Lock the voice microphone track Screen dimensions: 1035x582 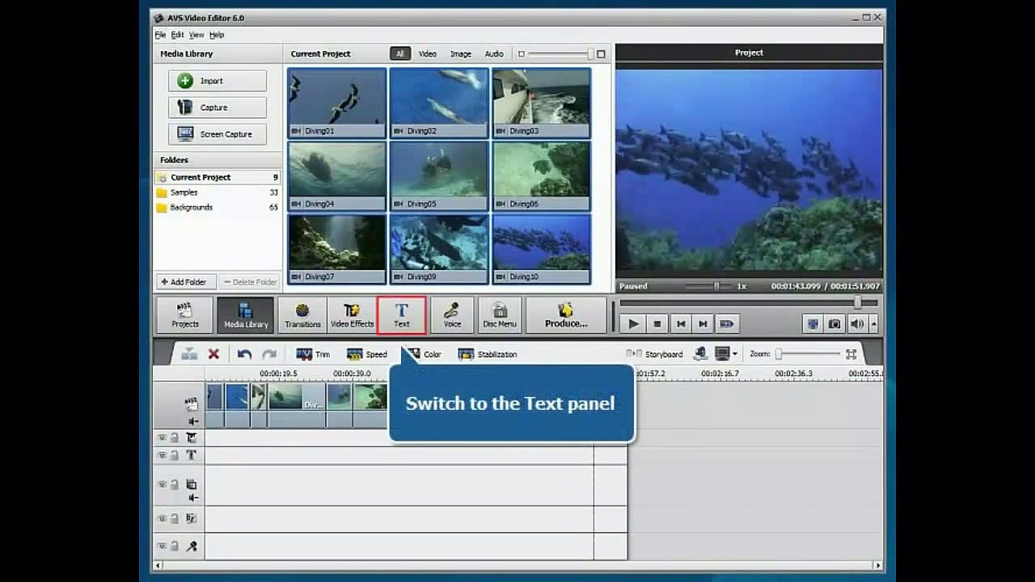click(x=174, y=546)
